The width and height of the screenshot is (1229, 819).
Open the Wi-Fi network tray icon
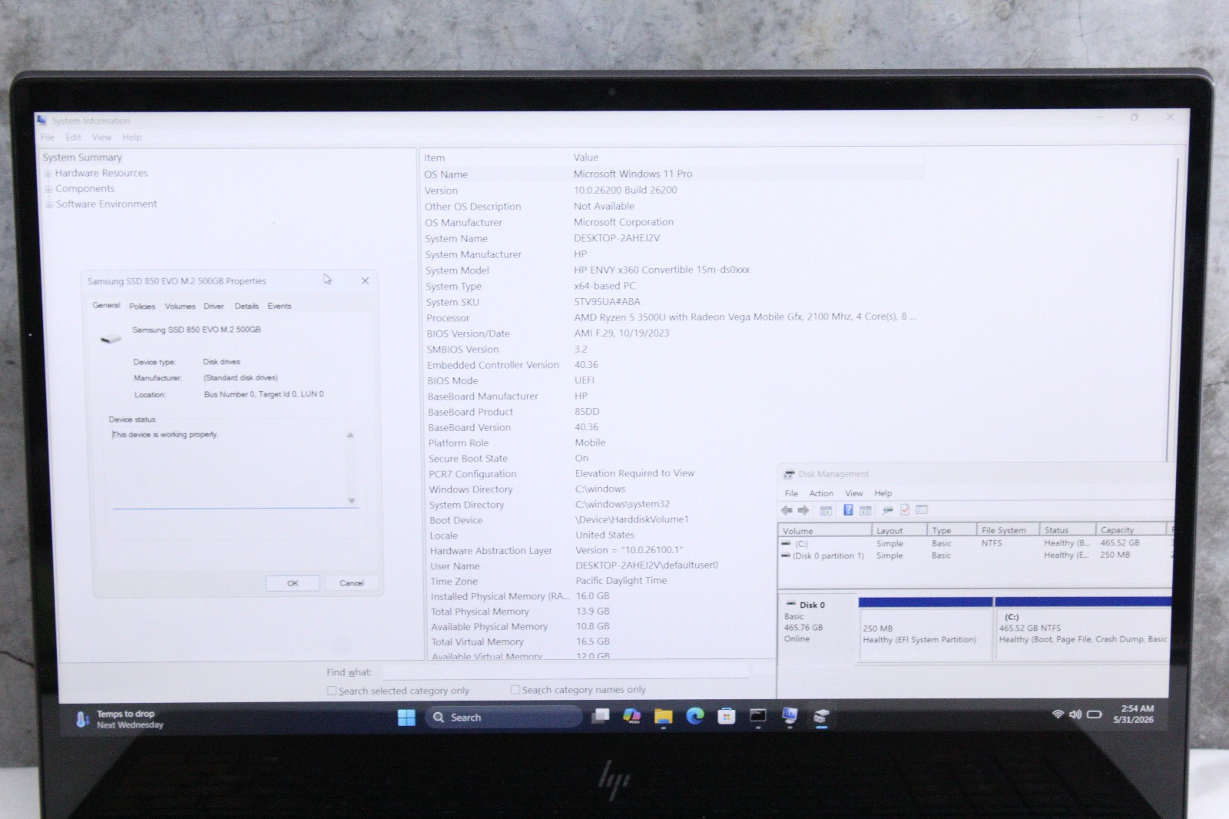[x=1058, y=715]
